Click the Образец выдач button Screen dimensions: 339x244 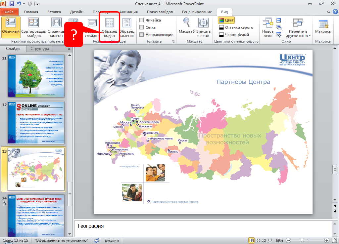(109, 28)
